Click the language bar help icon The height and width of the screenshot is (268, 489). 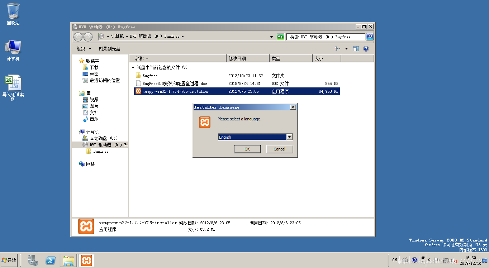click(414, 260)
